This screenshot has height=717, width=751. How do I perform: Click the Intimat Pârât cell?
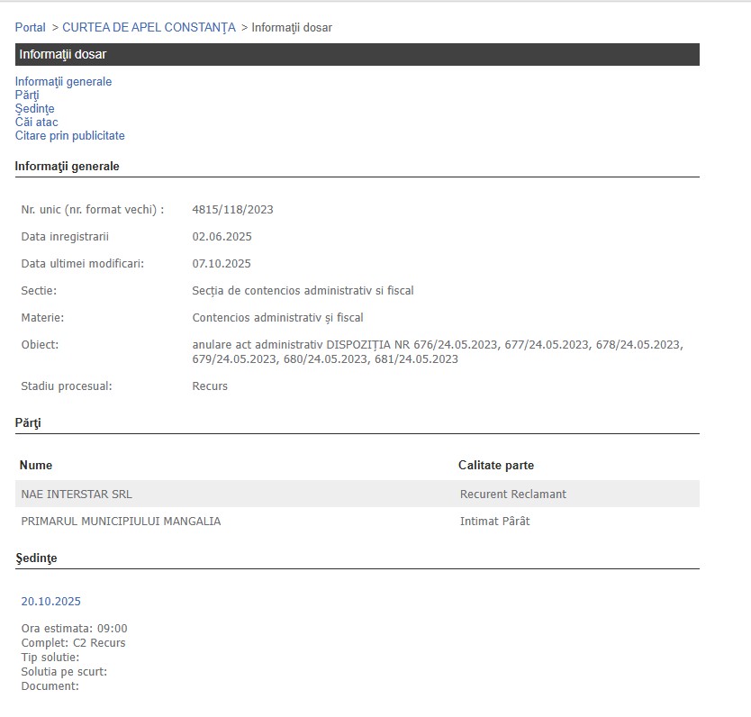pos(494,522)
